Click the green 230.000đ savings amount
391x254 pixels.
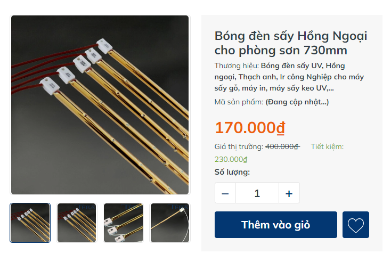click(x=231, y=159)
